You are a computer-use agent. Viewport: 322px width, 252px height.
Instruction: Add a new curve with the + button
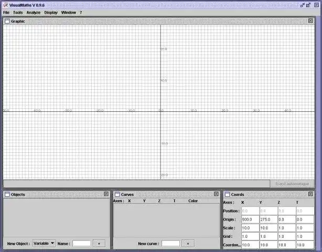tap(188, 244)
